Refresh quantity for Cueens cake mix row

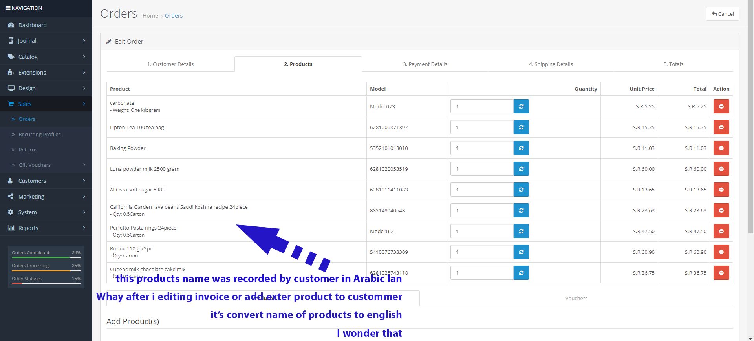pos(521,273)
